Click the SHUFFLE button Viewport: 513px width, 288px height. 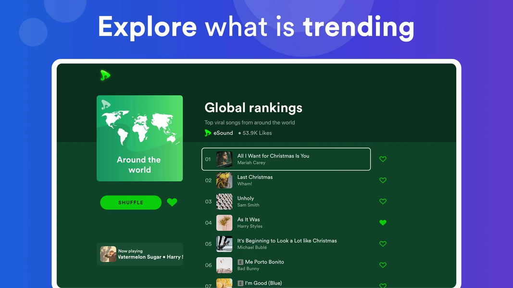pyautogui.click(x=130, y=202)
